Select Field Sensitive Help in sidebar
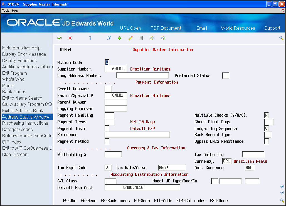Screen dimensions: 286x206 pyautogui.click(x=21, y=48)
